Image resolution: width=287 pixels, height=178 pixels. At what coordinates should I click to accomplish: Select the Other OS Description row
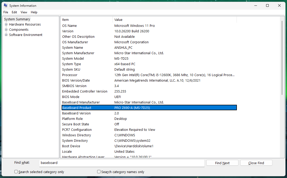pos(149,36)
